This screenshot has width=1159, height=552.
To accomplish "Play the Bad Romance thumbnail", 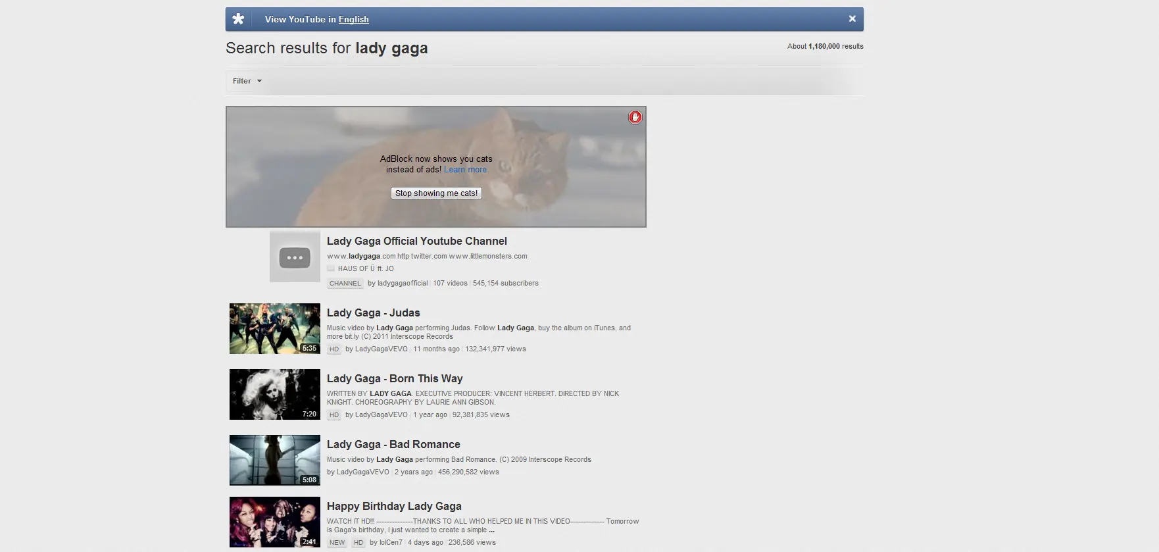I will click(x=275, y=460).
